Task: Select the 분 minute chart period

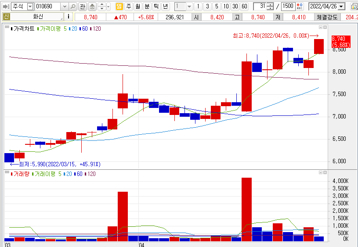Action: [x=147, y=7]
